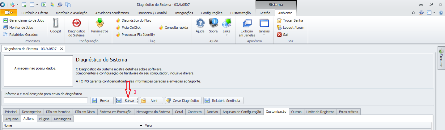Screen dimensions: 445x130
Task: Open Trocar Senha
Action: point(290,20)
